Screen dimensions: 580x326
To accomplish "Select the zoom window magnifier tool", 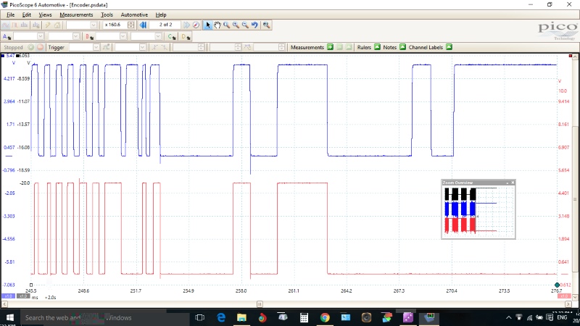I will pyautogui.click(x=226, y=25).
